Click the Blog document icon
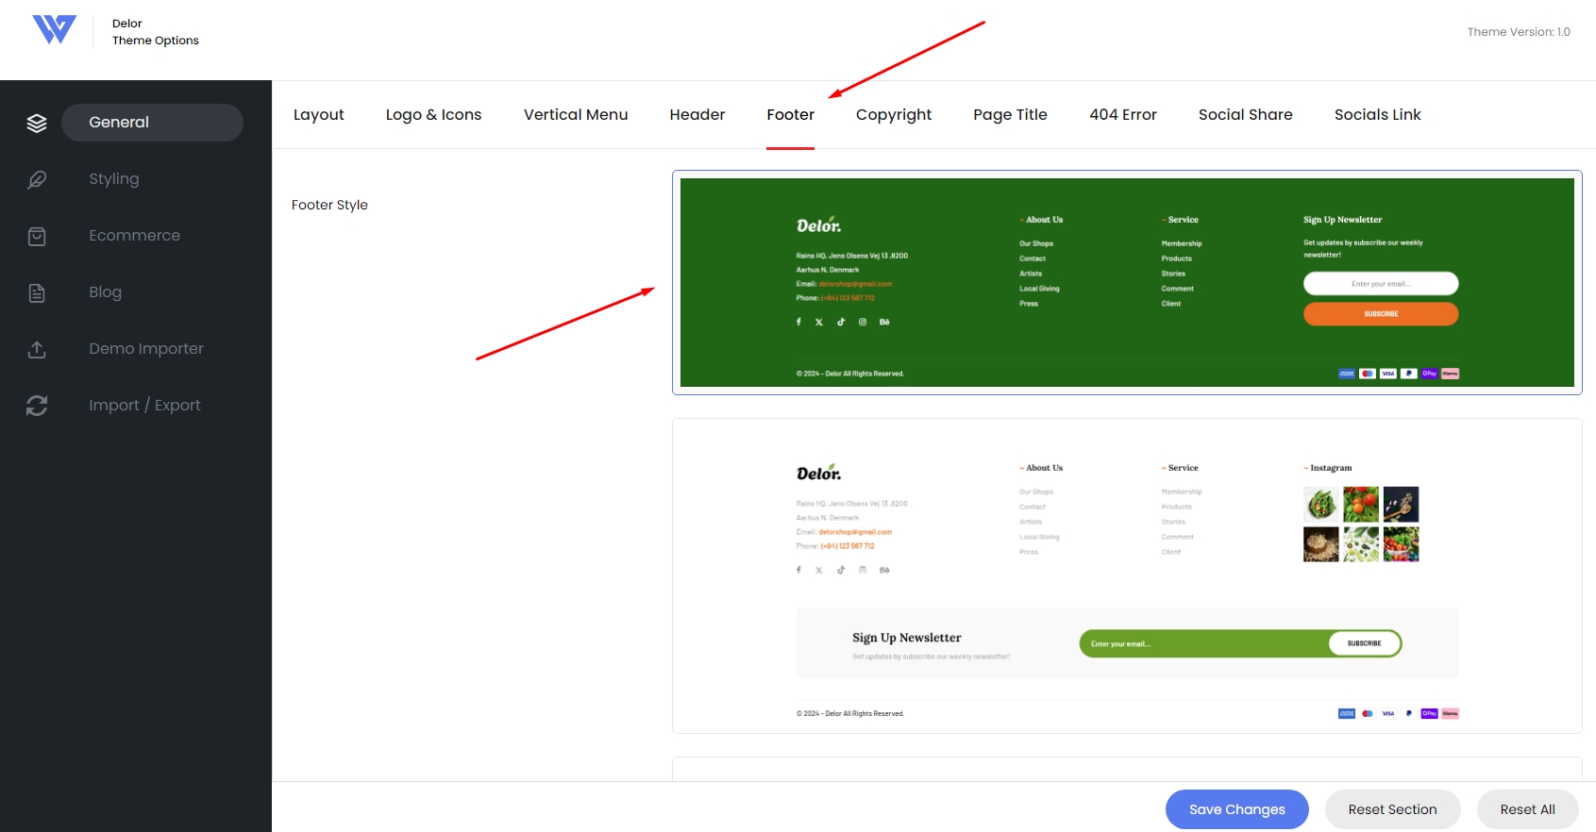 tap(37, 292)
